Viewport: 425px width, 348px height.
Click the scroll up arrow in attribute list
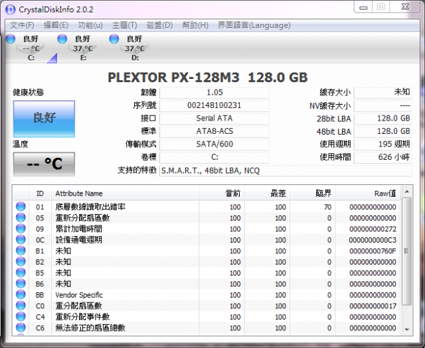point(406,192)
